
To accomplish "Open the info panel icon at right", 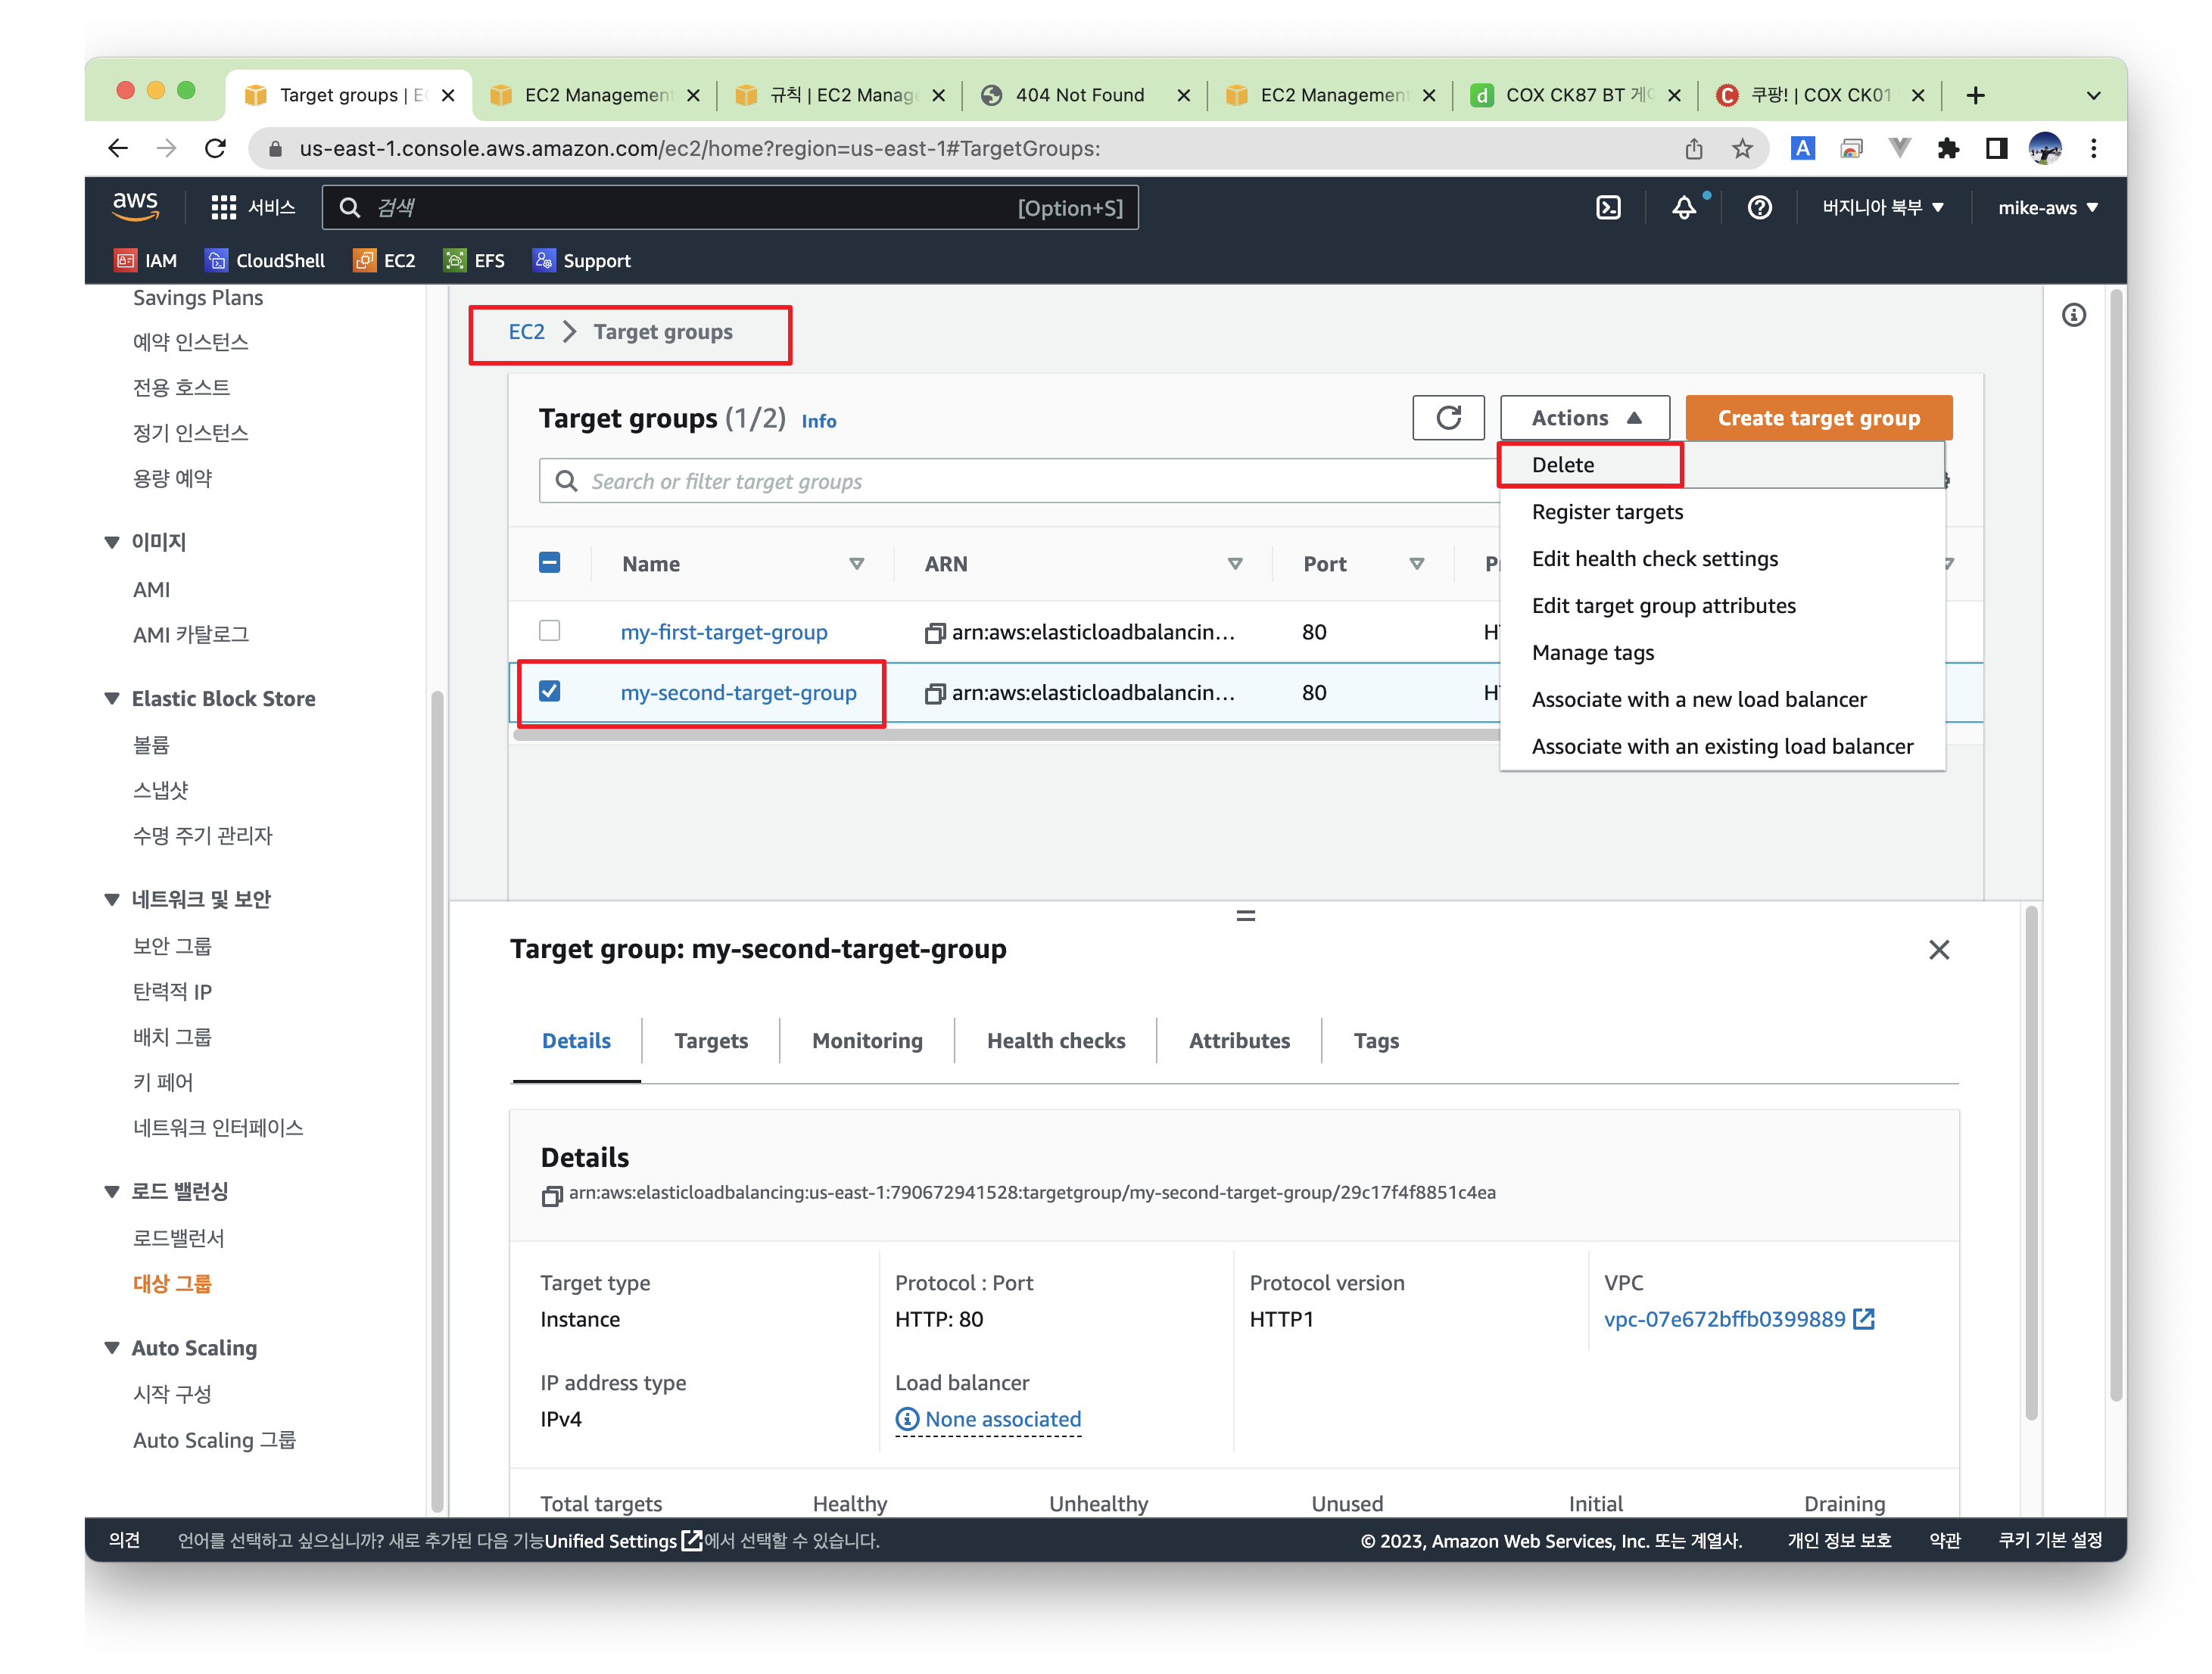I will (2073, 316).
